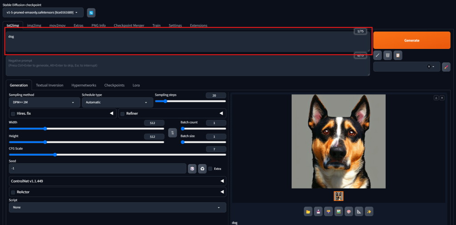Click the dice icon to randomize seed
The width and height of the screenshot is (456, 225).
point(192,169)
